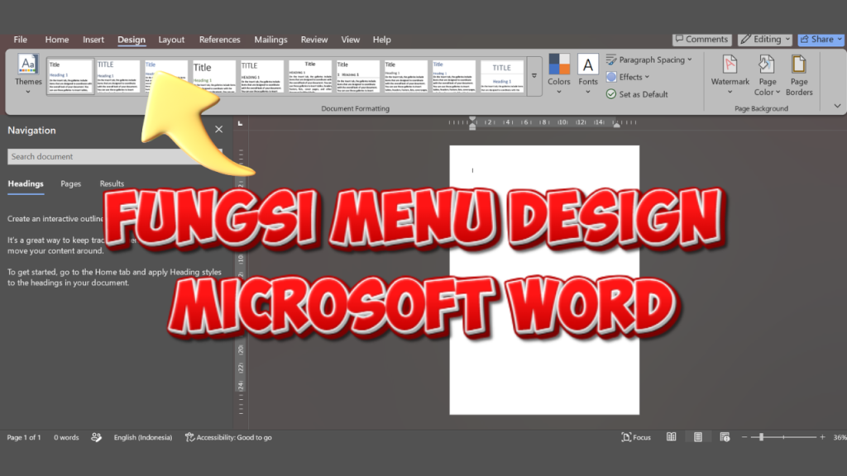Open the Mailings tab
The height and width of the screenshot is (476, 847).
coord(270,40)
